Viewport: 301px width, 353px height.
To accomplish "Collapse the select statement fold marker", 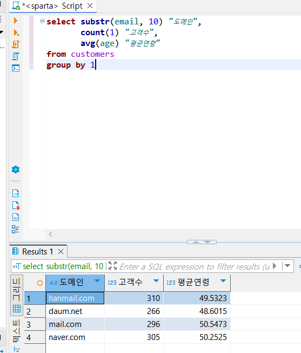I will 42,21.
